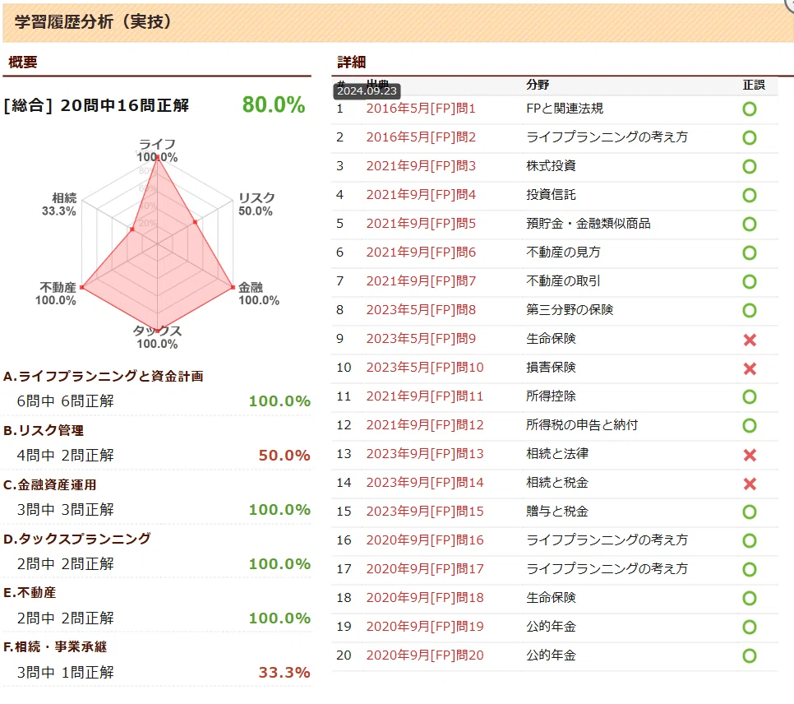Click the radar chart 相続 33.3% label
The image size is (794, 704).
(59, 204)
